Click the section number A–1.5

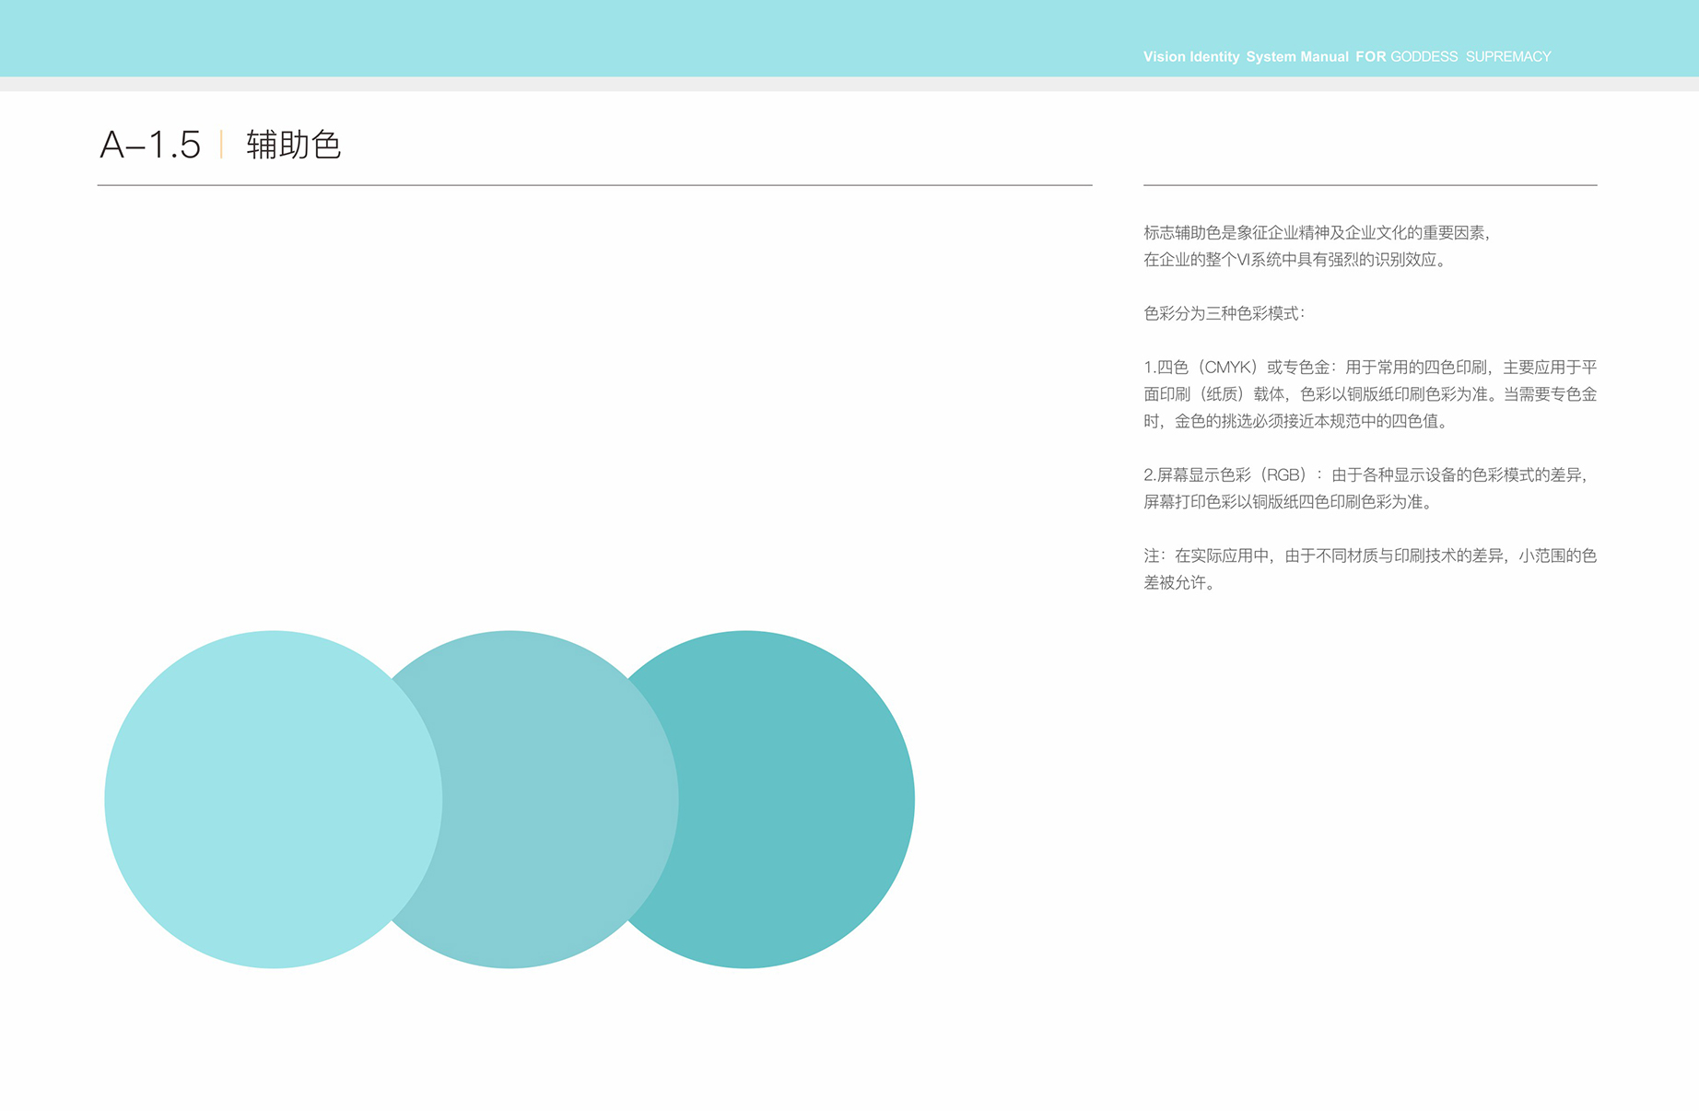coord(150,145)
